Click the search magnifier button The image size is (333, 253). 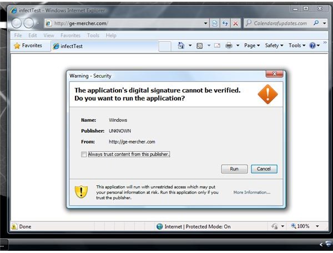316,23
